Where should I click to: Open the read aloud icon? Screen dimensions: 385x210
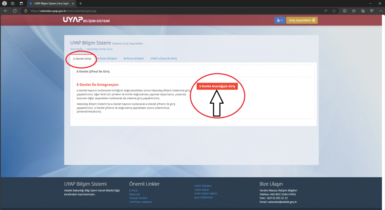(326, 11)
